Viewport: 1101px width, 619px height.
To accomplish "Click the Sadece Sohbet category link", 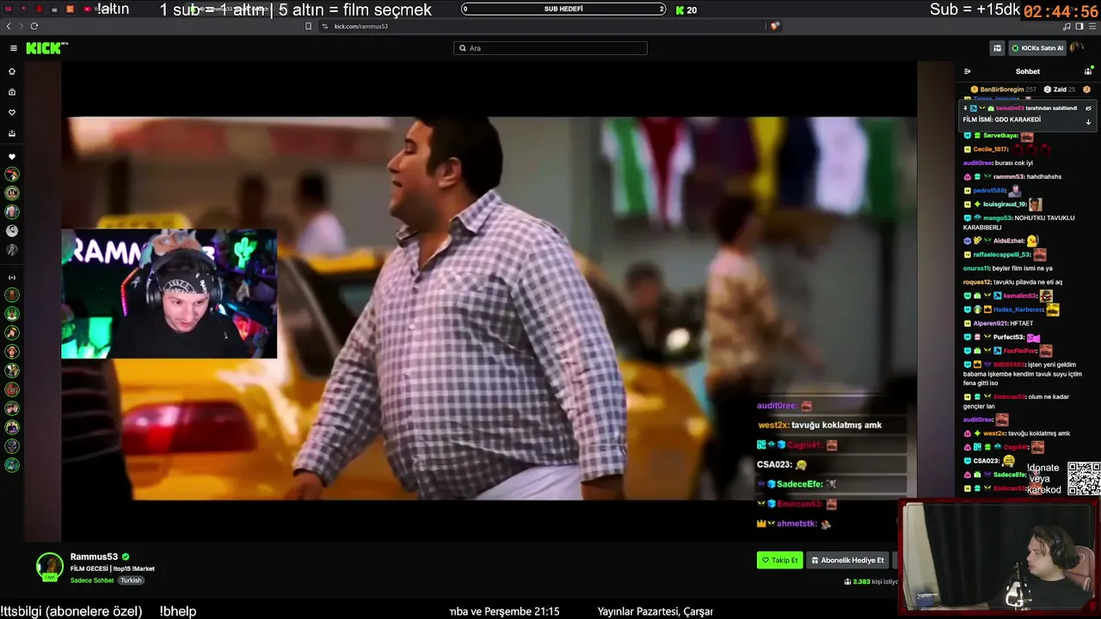I will click(92, 580).
